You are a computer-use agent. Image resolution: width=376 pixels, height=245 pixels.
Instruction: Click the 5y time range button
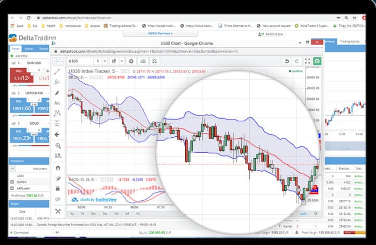(72, 214)
